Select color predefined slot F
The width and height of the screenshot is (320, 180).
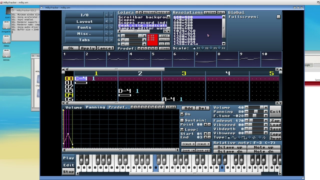click(x=156, y=48)
